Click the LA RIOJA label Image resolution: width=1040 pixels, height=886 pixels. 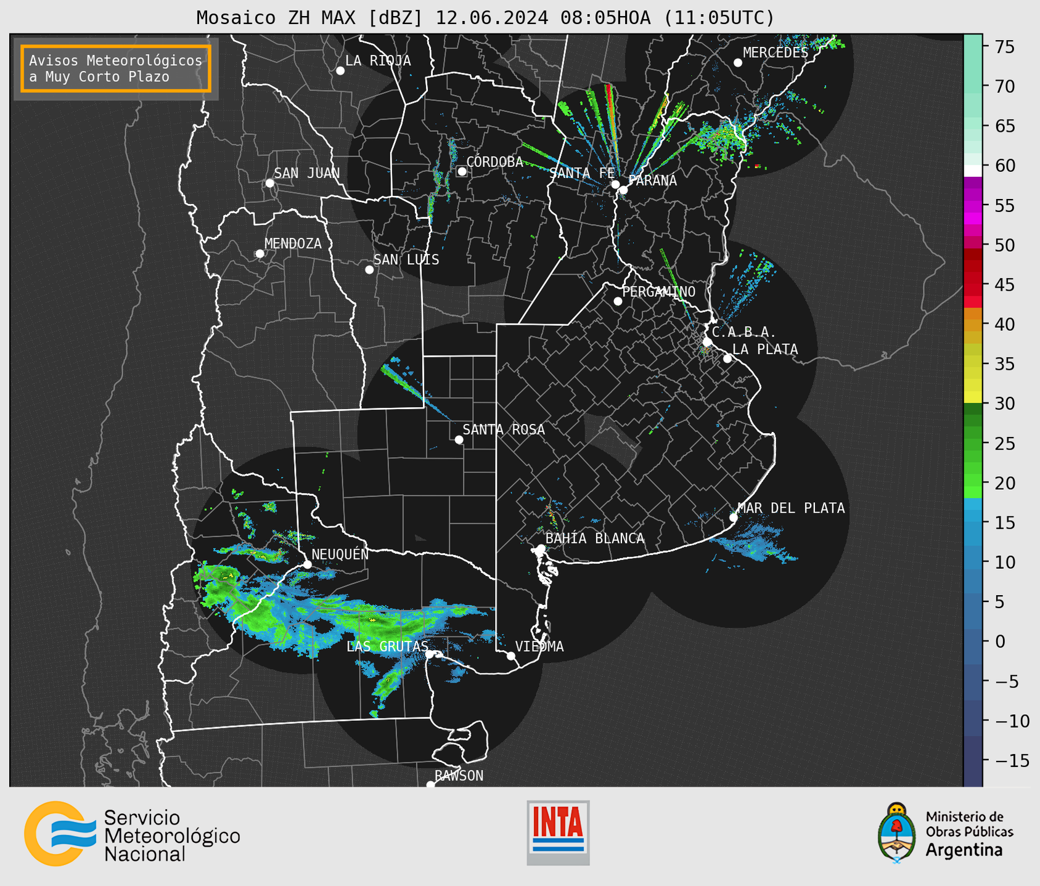(x=378, y=60)
